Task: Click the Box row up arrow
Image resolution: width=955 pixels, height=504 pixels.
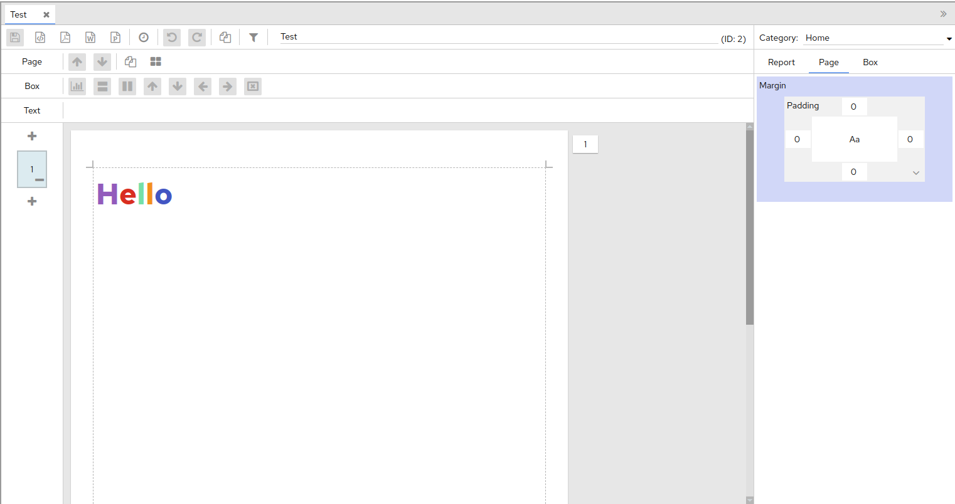Action: tap(152, 86)
